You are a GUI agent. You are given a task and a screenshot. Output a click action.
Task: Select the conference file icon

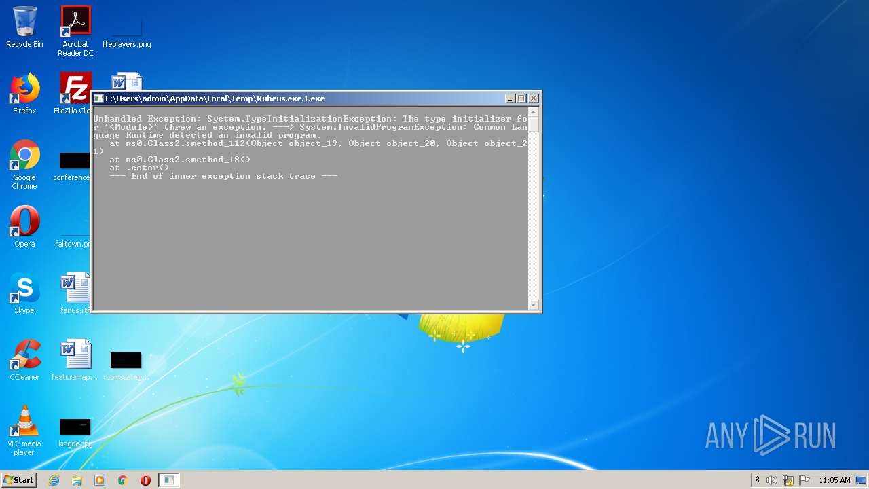pyautogui.click(x=73, y=167)
